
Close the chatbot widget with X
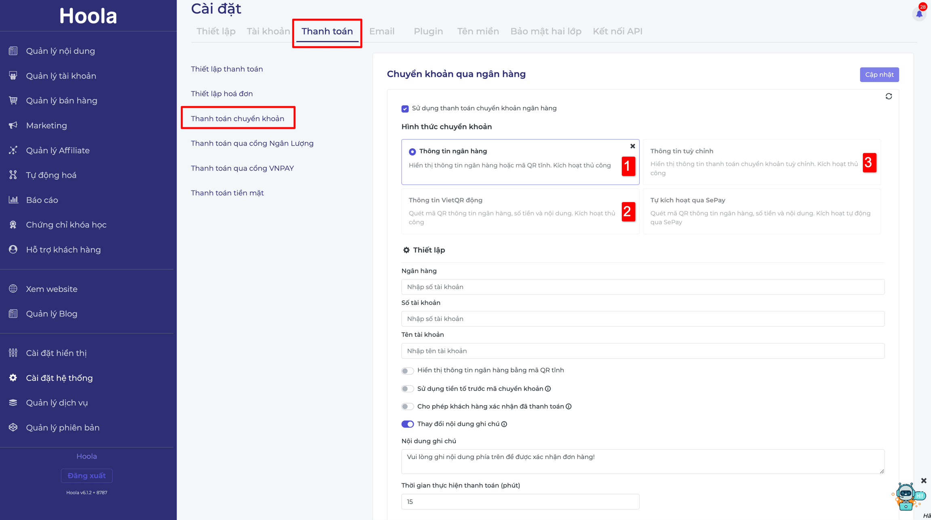(x=924, y=480)
